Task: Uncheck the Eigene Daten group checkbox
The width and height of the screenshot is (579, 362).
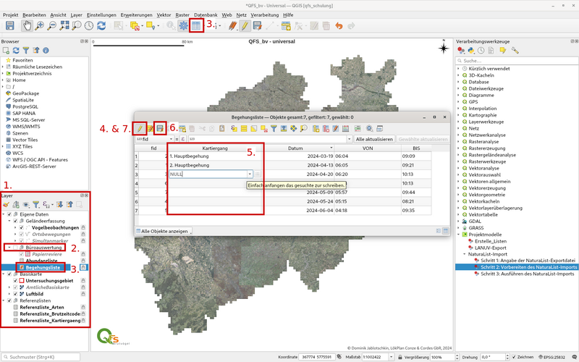Action: (9, 214)
